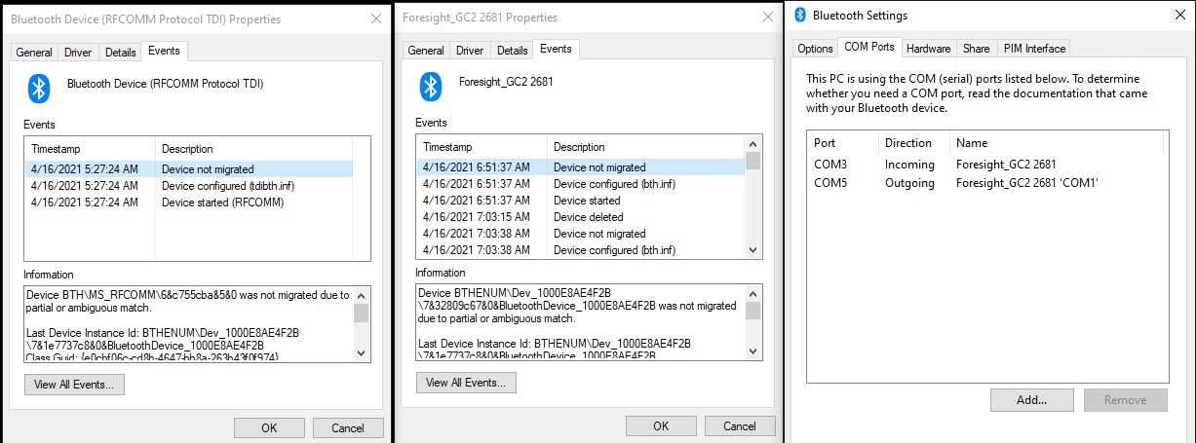Image resolution: width=1196 pixels, height=443 pixels.
Task: Open the Hardware tab in Bluetooth Settings
Action: click(x=928, y=48)
